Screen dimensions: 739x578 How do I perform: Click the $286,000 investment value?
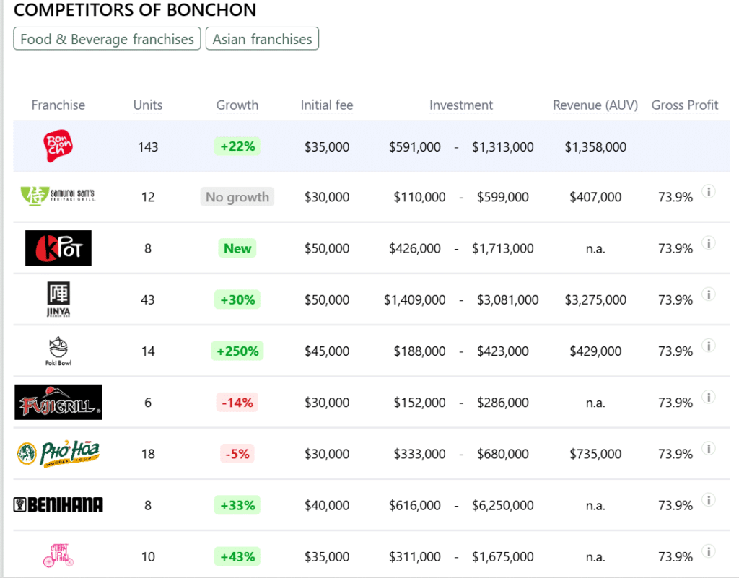coord(503,403)
